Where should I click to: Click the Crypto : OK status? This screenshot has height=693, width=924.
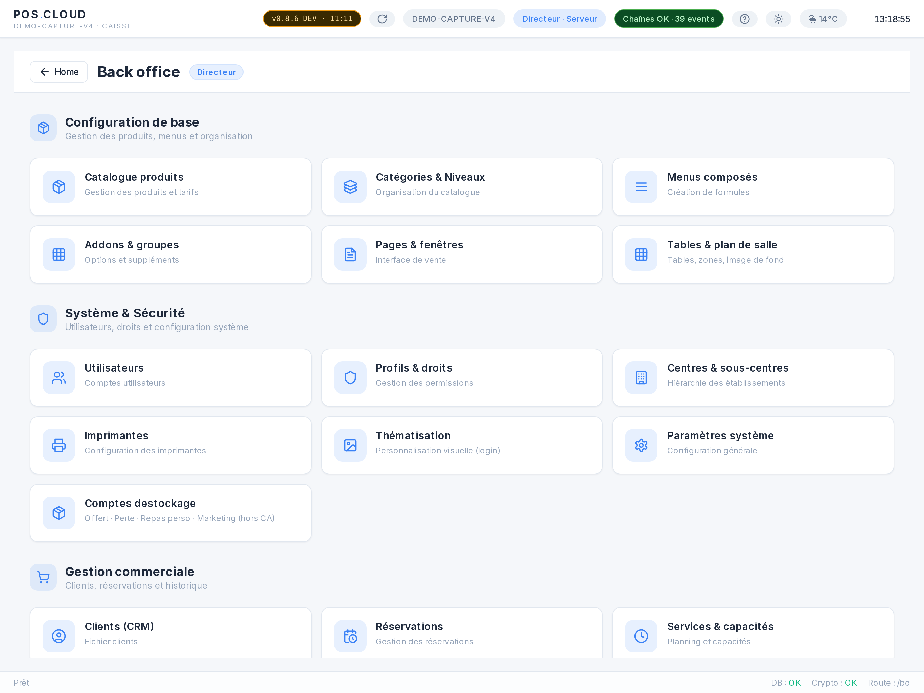coord(834,683)
